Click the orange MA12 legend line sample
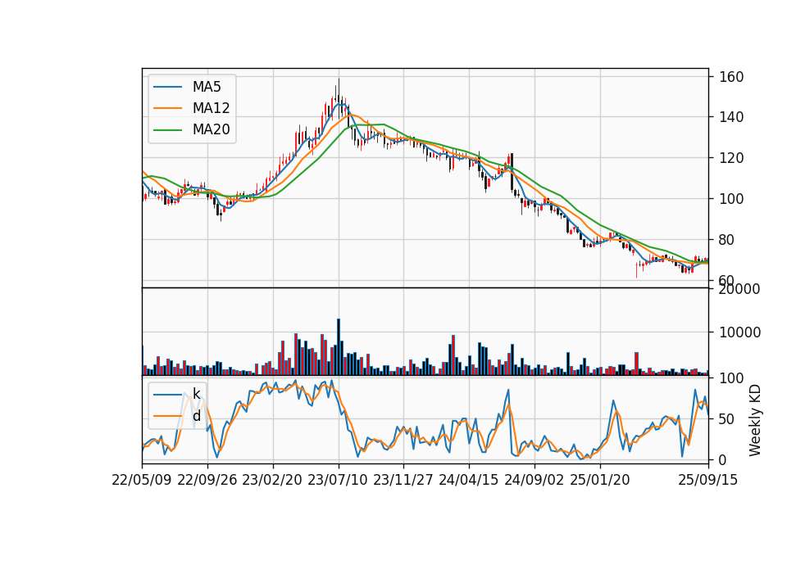 click(x=167, y=108)
